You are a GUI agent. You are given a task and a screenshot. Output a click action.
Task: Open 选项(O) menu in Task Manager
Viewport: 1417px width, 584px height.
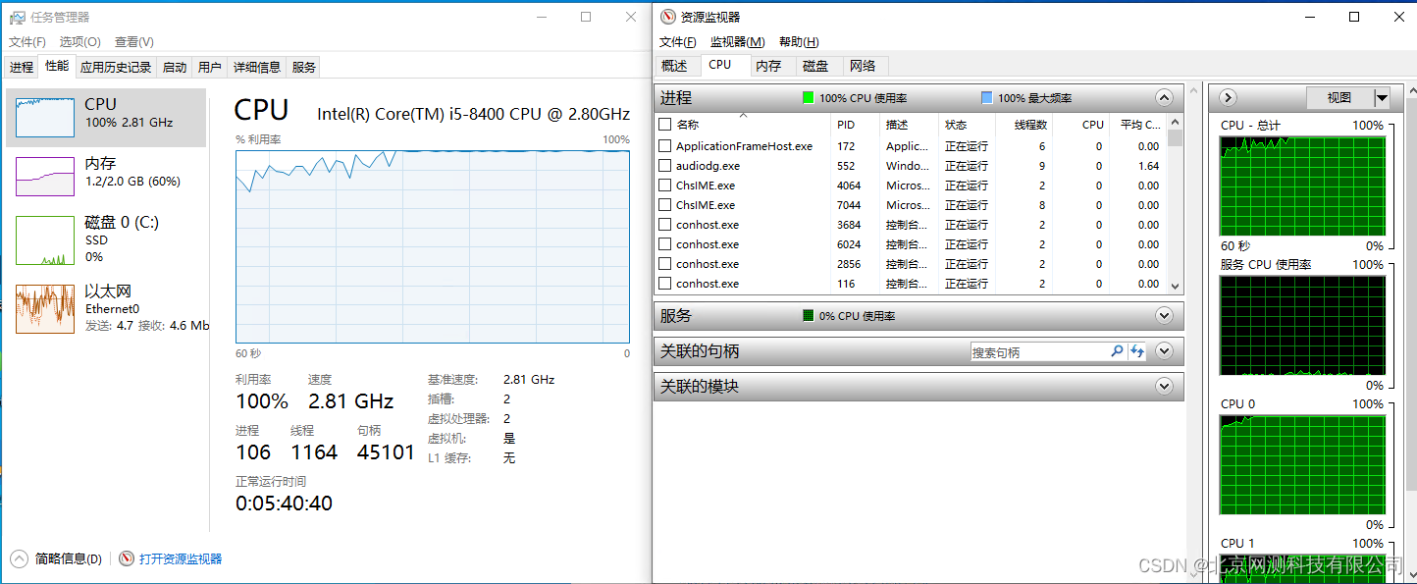tap(79, 42)
